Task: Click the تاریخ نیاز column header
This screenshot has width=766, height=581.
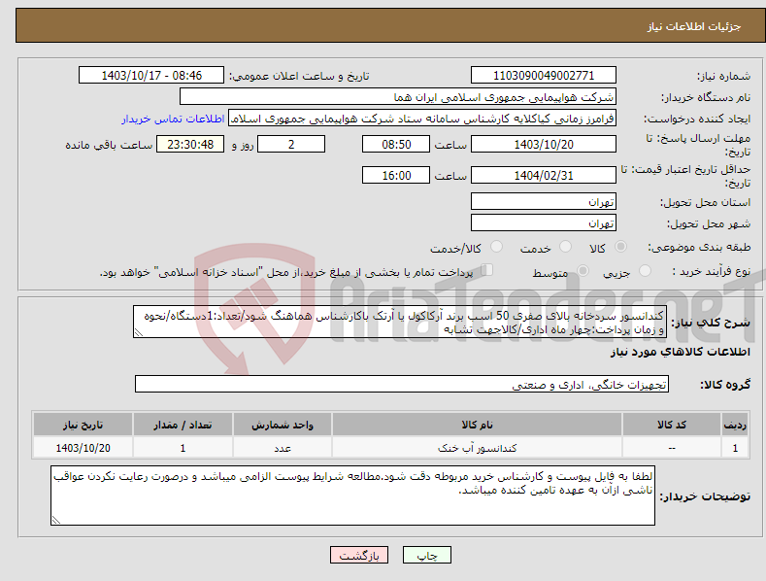Action: (x=83, y=425)
